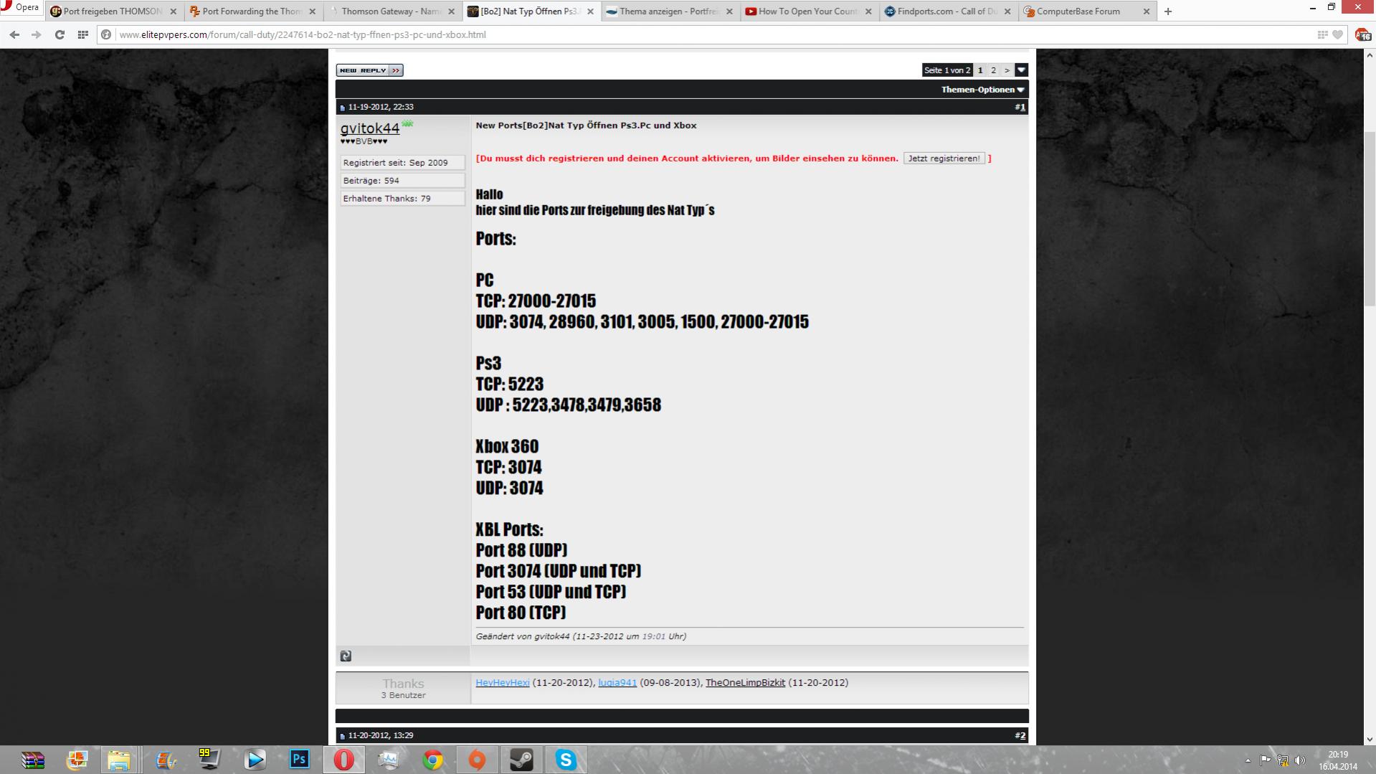Open the blue play media player icon
This screenshot has height=774, width=1376.
click(x=254, y=760)
